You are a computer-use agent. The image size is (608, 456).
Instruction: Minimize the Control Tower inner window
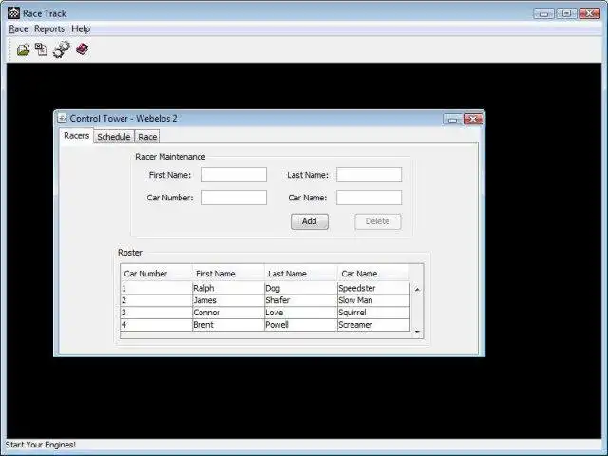click(x=452, y=119)
